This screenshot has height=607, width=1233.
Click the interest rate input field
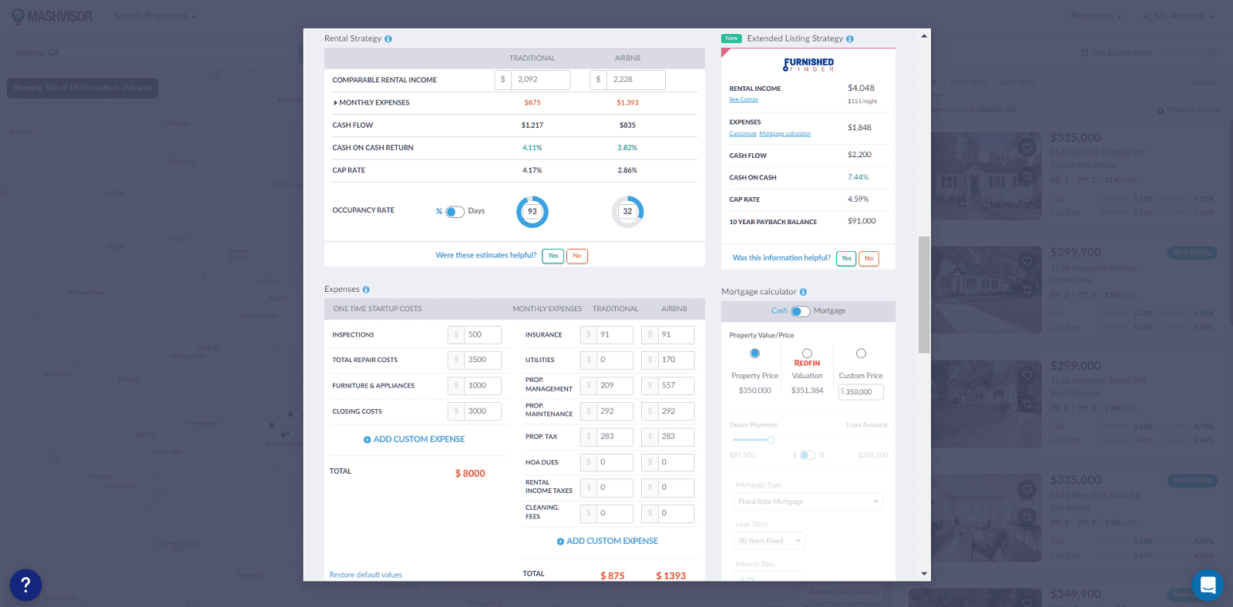point(770,576)
